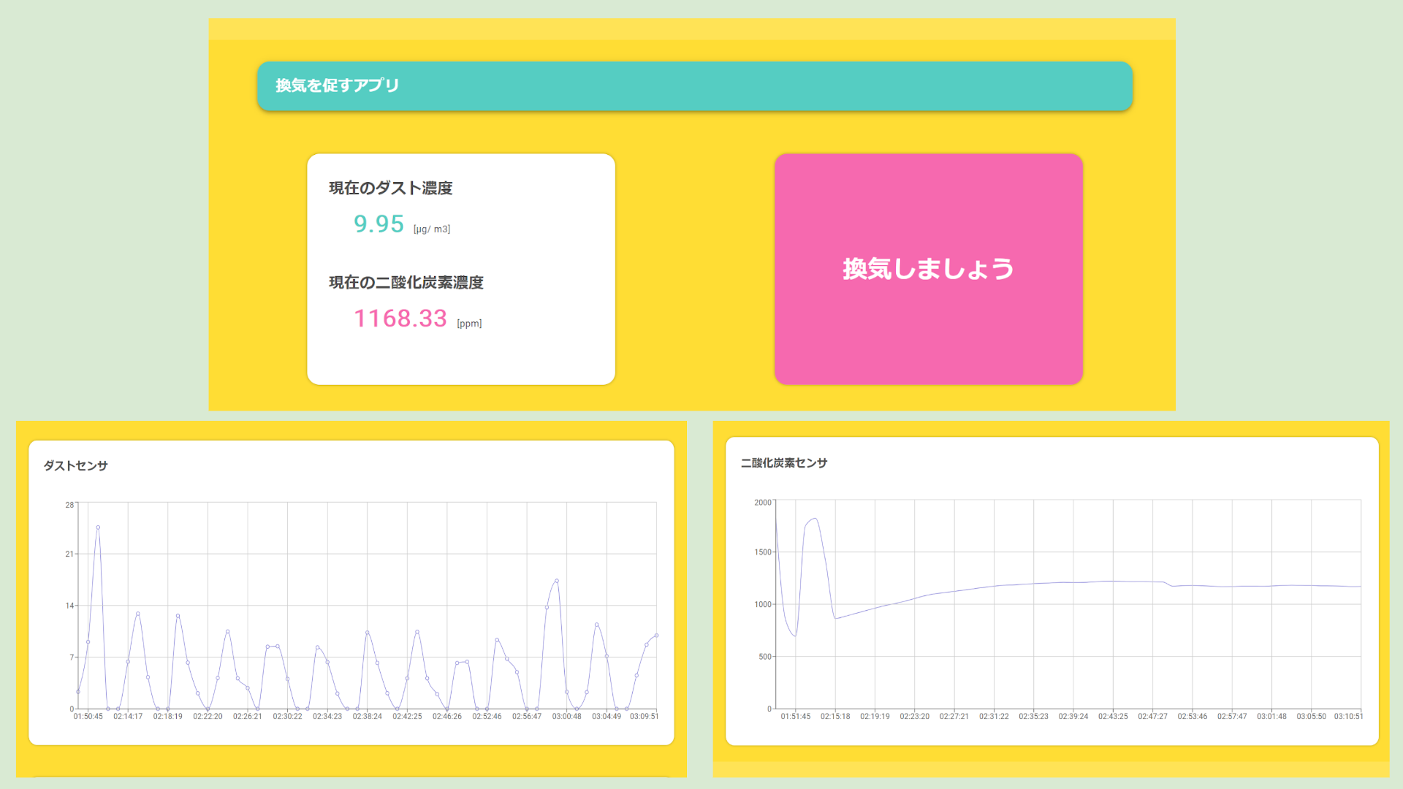
Task: Click the [ppm] unit label
Action: (x=468, y=324)
